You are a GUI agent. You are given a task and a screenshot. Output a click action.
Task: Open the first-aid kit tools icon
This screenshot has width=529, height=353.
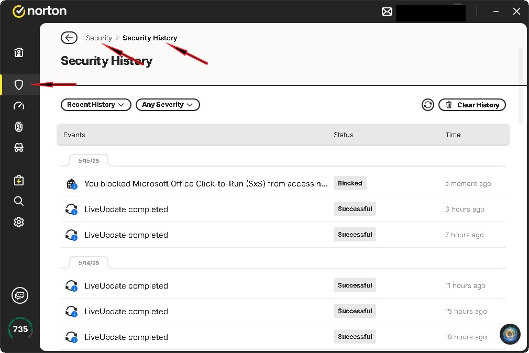click(19, 180)
